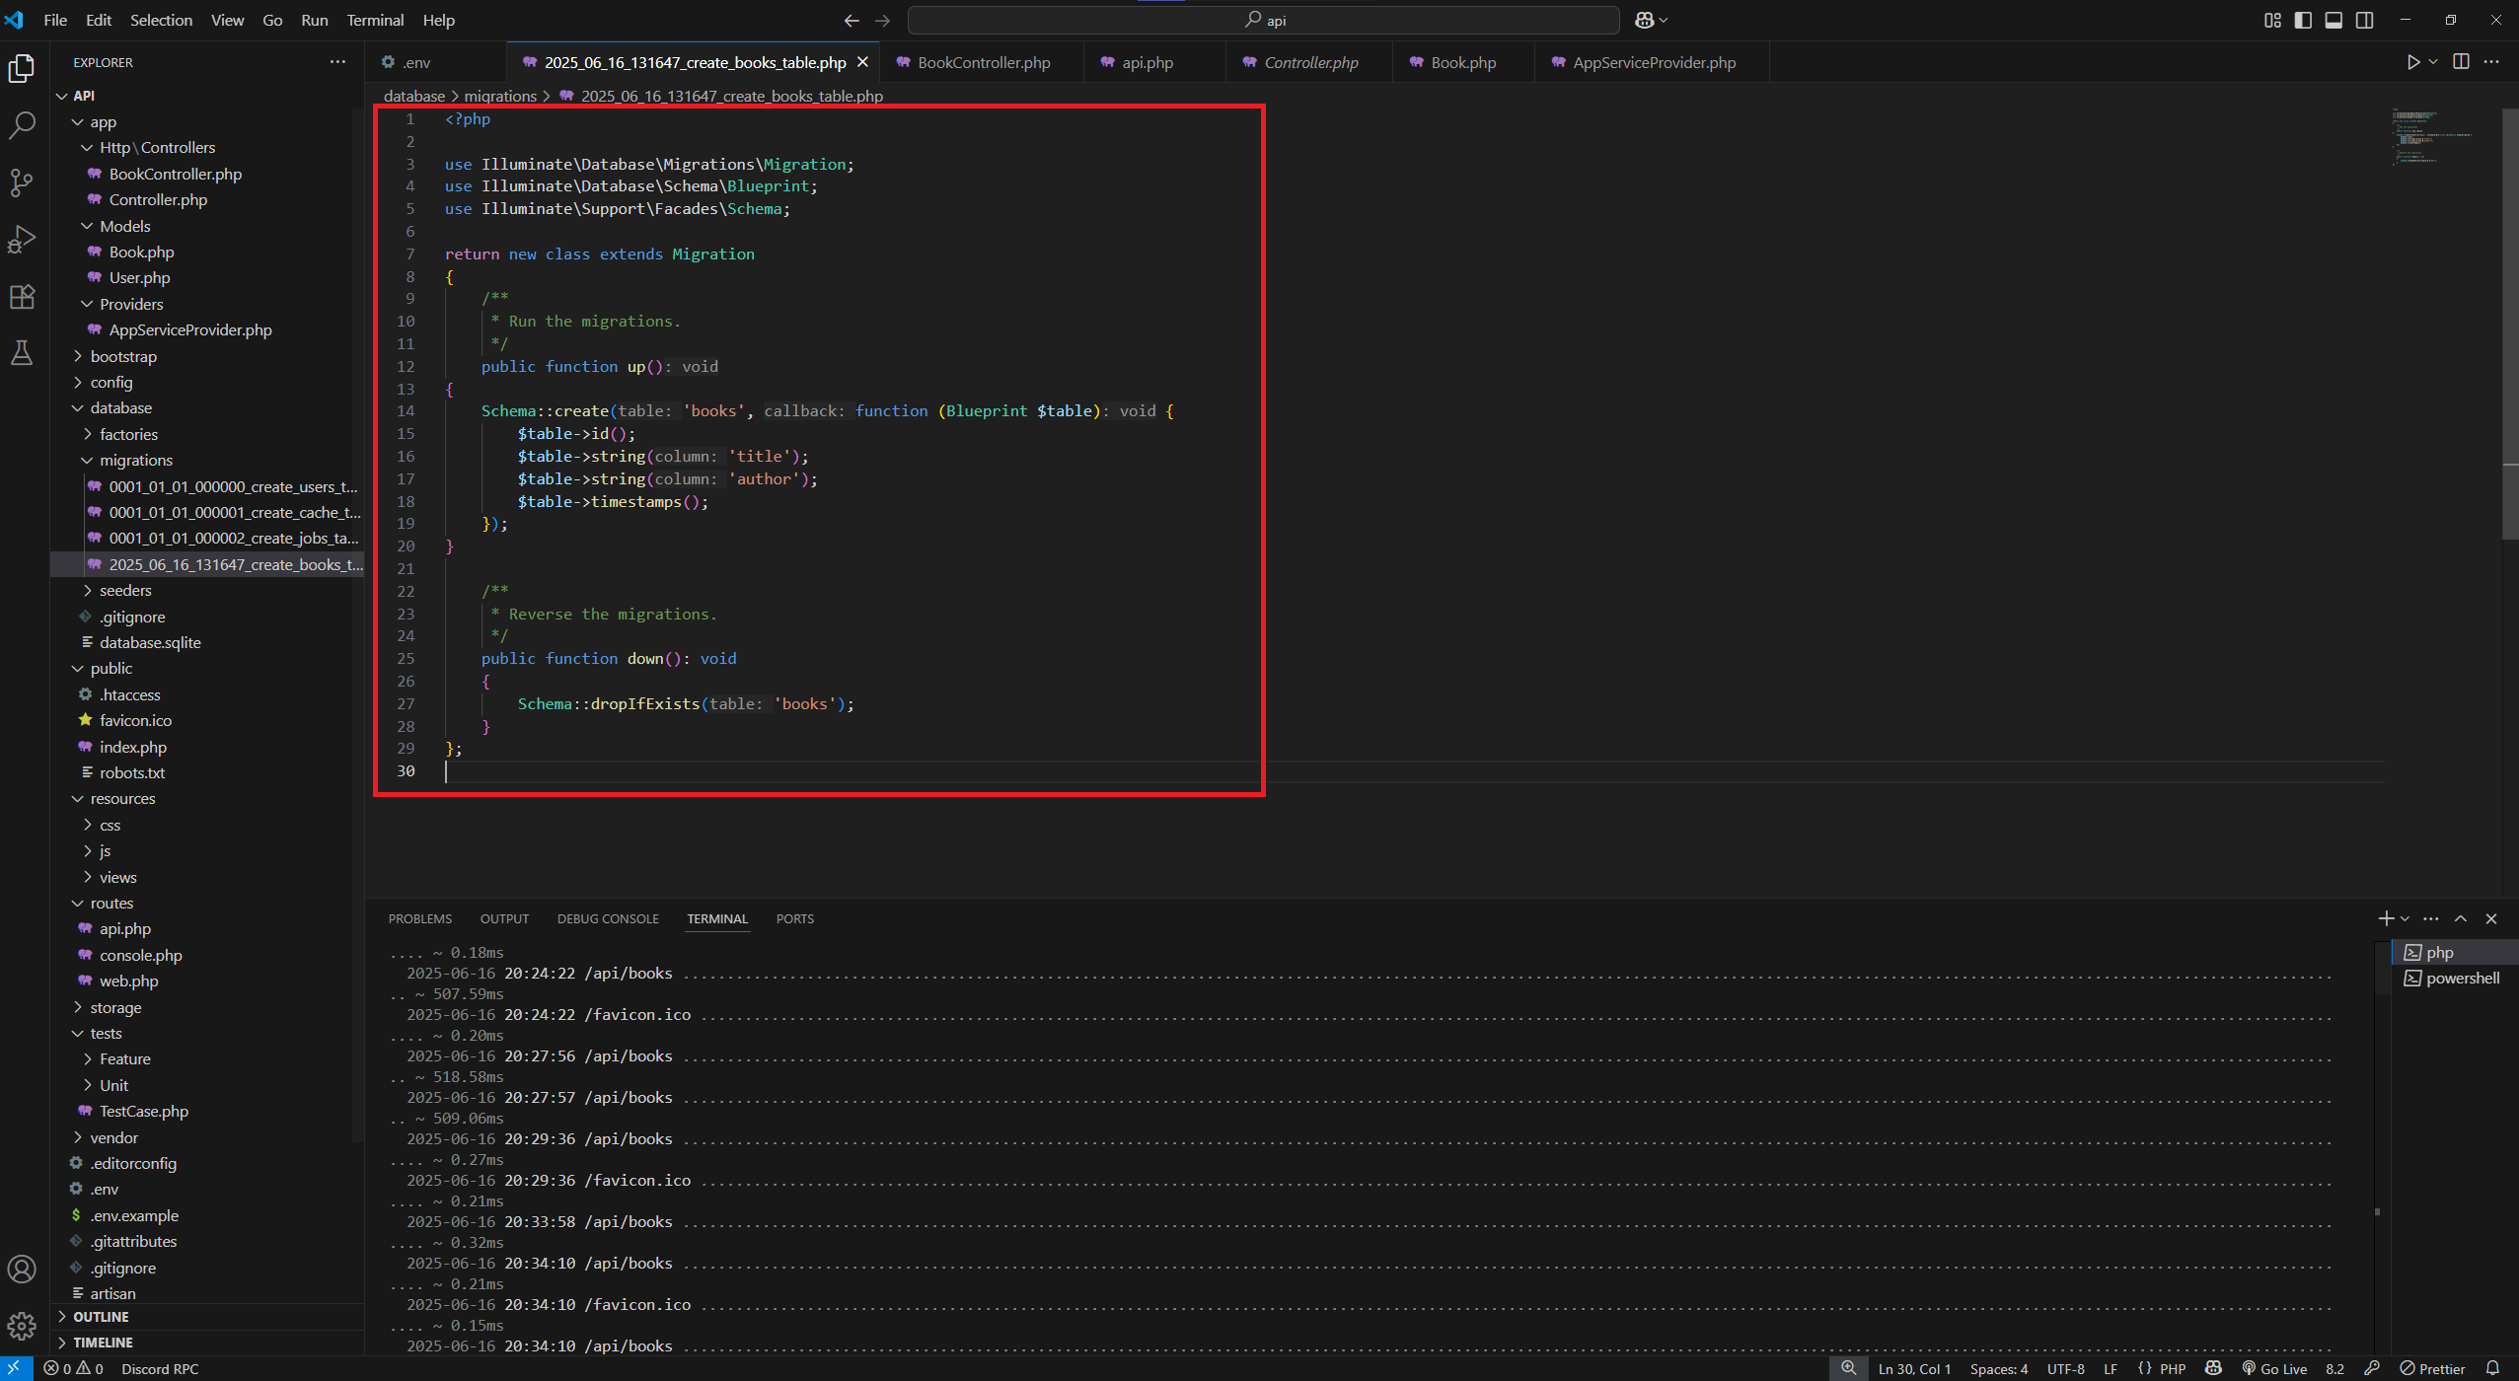Screen dimensions: 2519x1381
Task: Toggle the primary side bar visibility
Action: (x=2303, y=20)
